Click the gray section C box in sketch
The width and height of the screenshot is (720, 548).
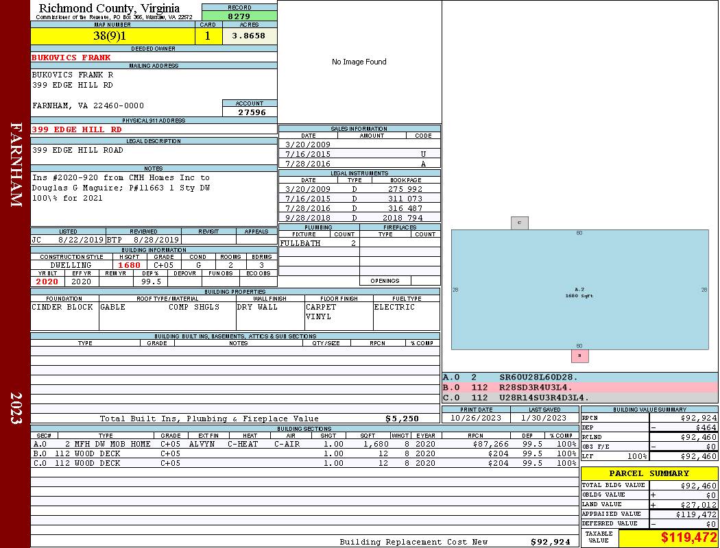pos(519,223)
